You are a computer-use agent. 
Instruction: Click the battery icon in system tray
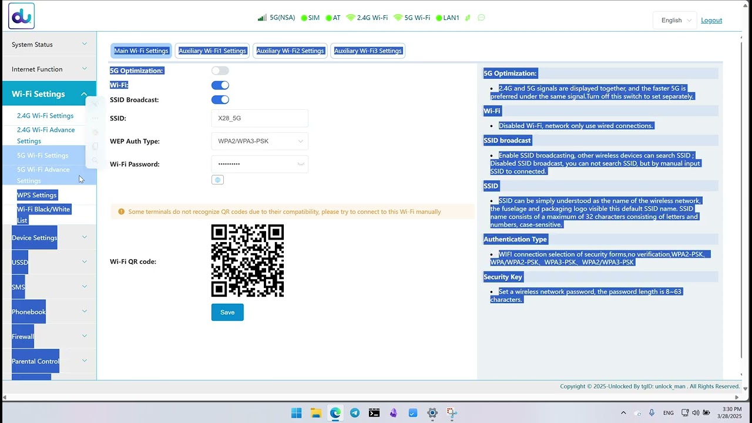click(x=706, y=413)
